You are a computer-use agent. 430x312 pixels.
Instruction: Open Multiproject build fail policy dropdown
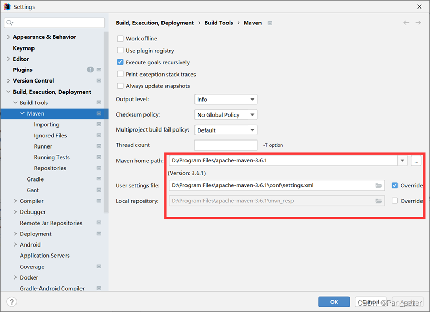(226, 130)
